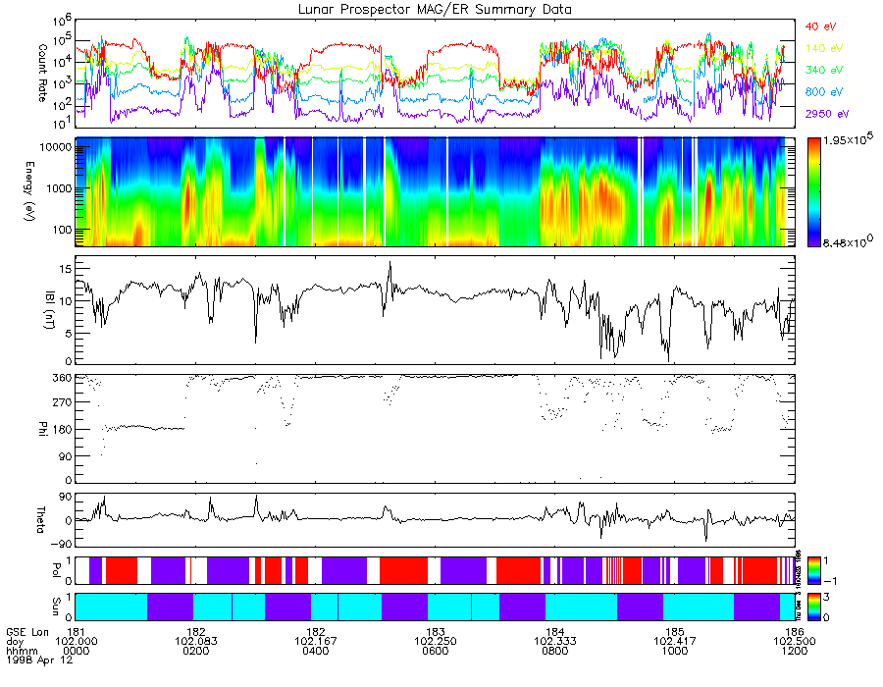Click the 102.333 doy tick label
883x687 pixels.
(555, 642)
